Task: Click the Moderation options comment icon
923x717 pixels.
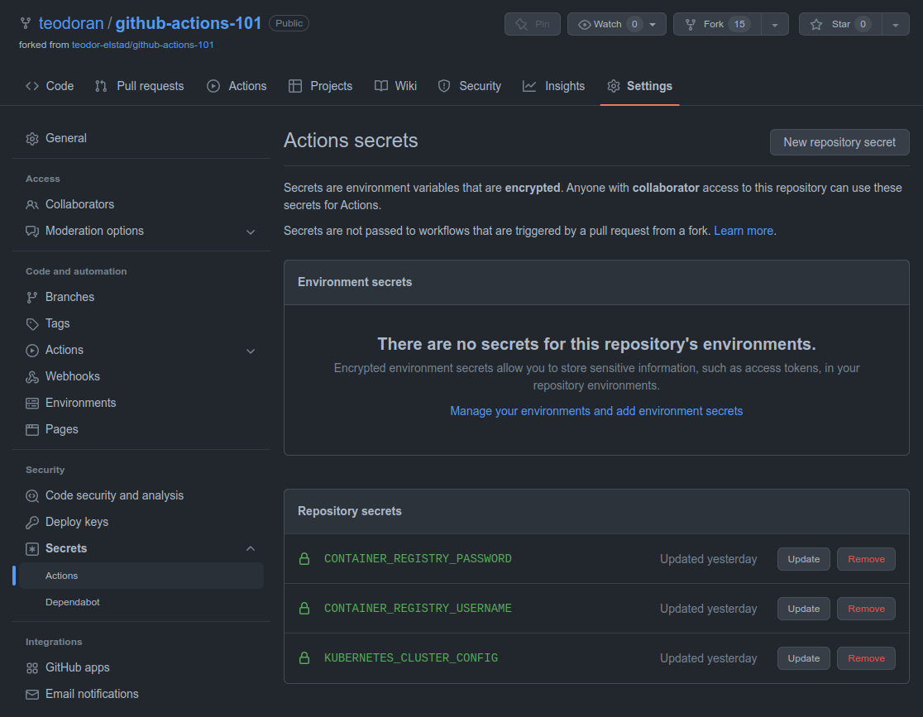Action: pyautogui.click(x=31, y=231)
